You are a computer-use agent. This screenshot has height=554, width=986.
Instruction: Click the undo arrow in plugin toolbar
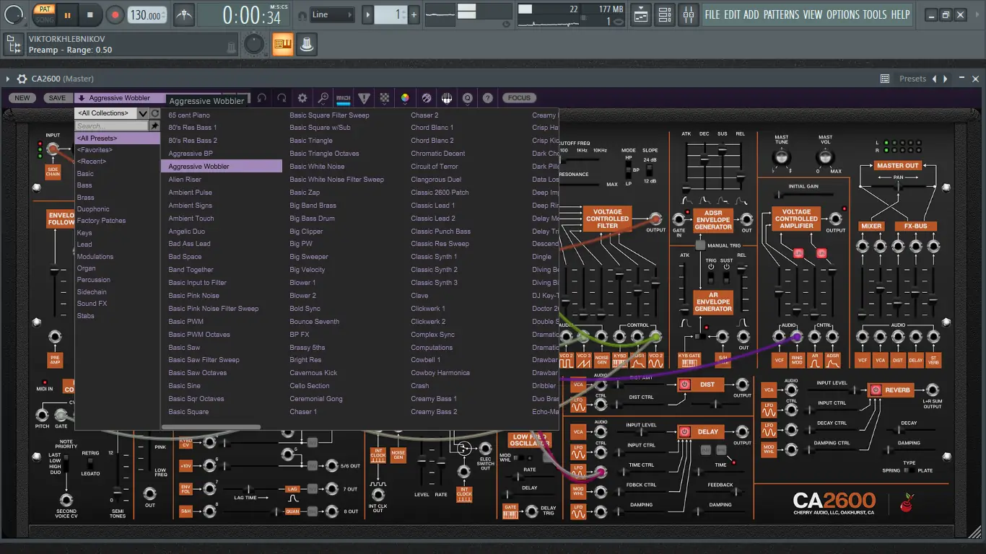tap(261, 98)
